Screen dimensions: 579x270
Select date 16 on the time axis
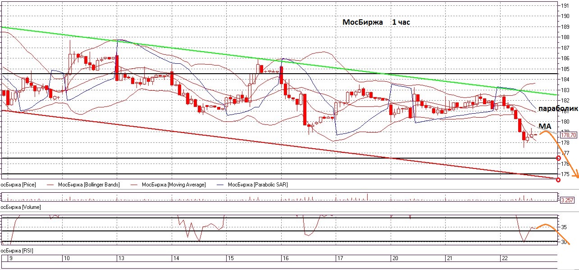click(285, 258)
